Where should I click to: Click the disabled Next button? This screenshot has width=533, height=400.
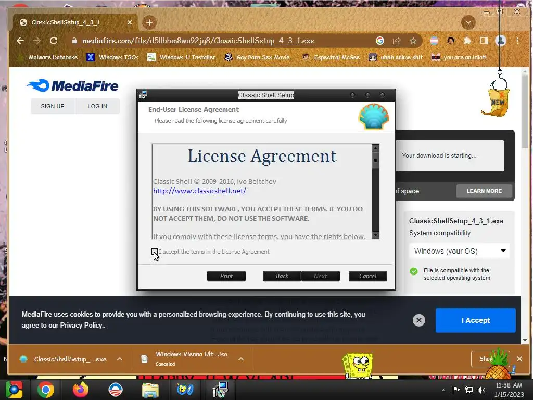[x=320, y=276]
